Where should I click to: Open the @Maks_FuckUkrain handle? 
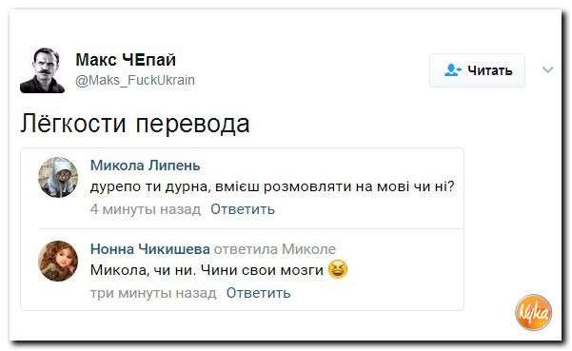coord(135,80)
